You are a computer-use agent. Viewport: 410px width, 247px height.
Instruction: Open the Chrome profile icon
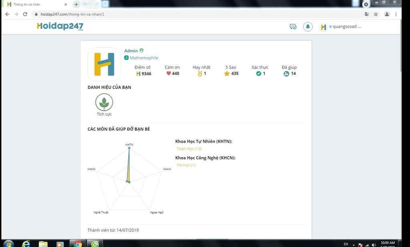(387, 14)
